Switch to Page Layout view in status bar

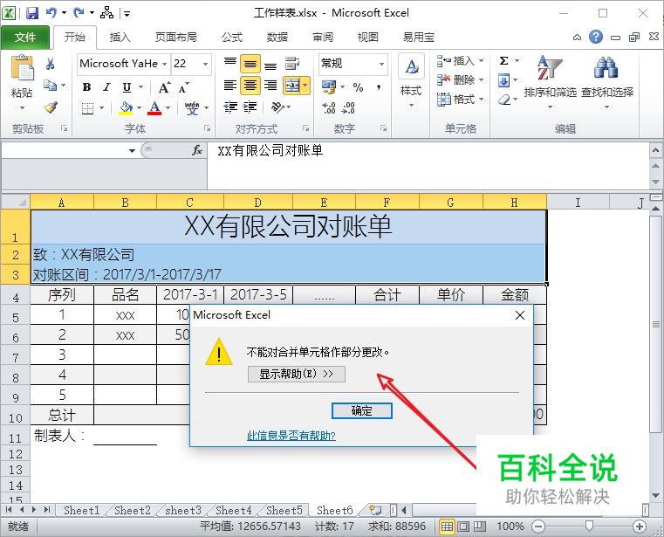pos(463,527)
